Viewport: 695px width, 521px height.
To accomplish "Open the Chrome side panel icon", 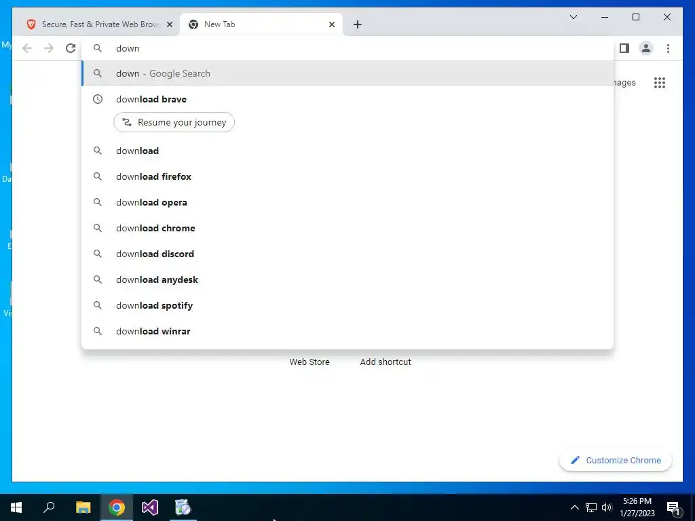I will click(x=624, y=48).
